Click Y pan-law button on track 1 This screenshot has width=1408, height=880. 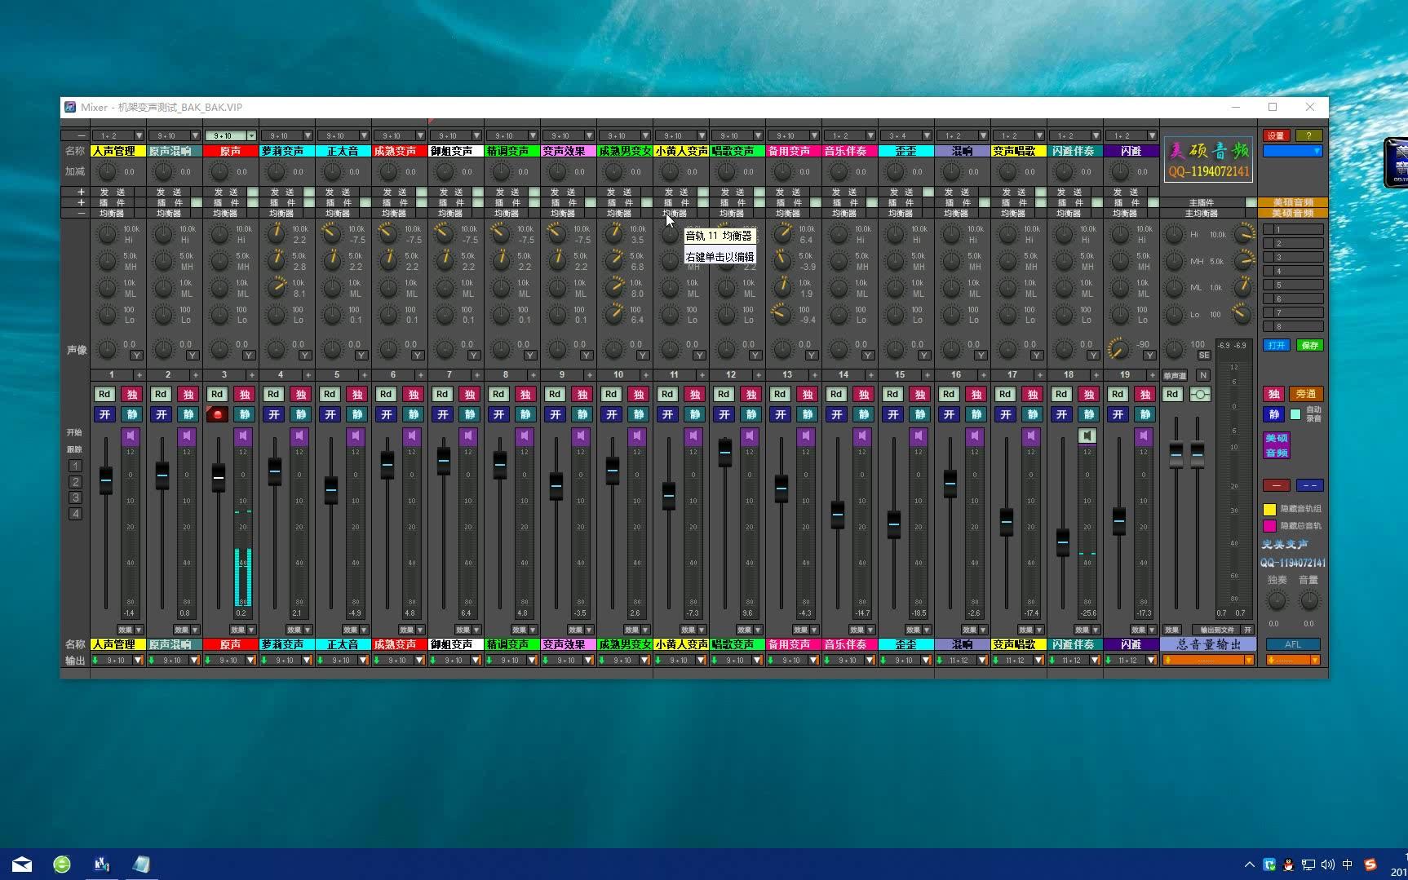coord(136,356)
